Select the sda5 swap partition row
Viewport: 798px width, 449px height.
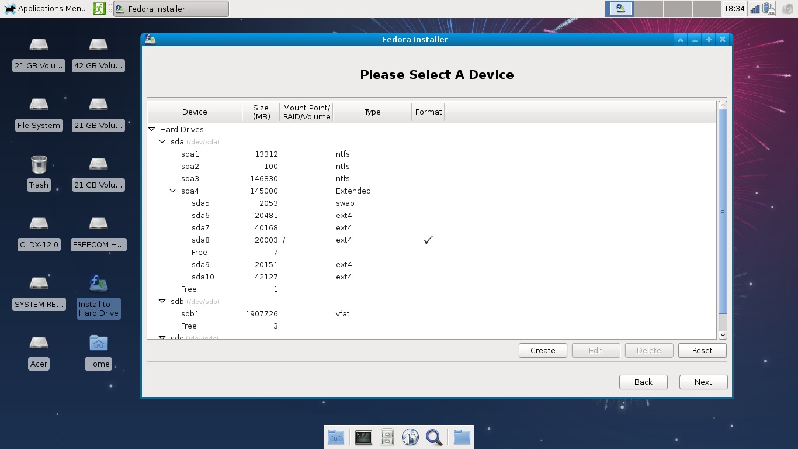[431, 203]
